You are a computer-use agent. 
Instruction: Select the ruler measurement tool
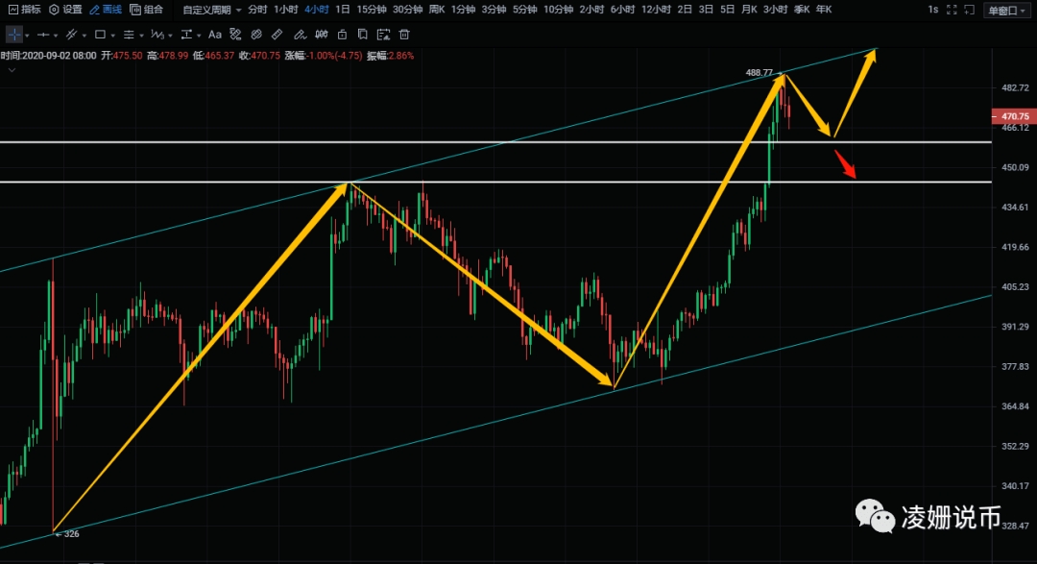(x=277, y=34)
